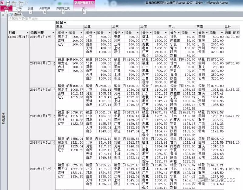Click the plus icon under 东北 column
The image size is (243, 190).
coord(57,30)
